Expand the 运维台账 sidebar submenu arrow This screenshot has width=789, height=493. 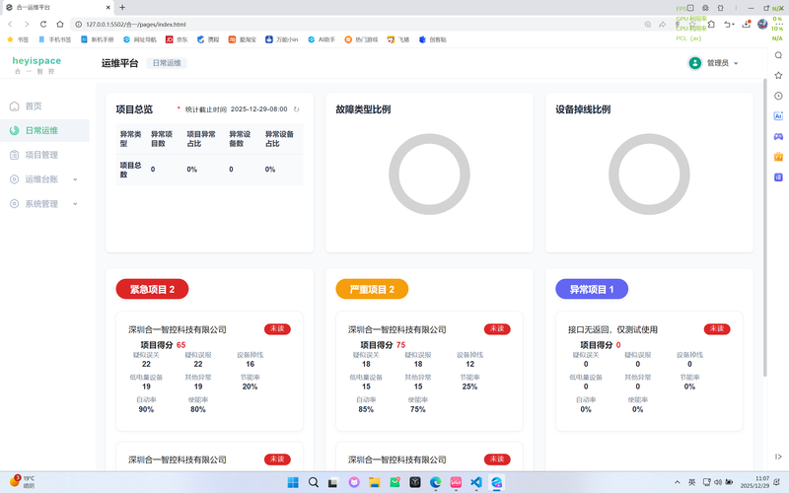(x=75, y=179)
